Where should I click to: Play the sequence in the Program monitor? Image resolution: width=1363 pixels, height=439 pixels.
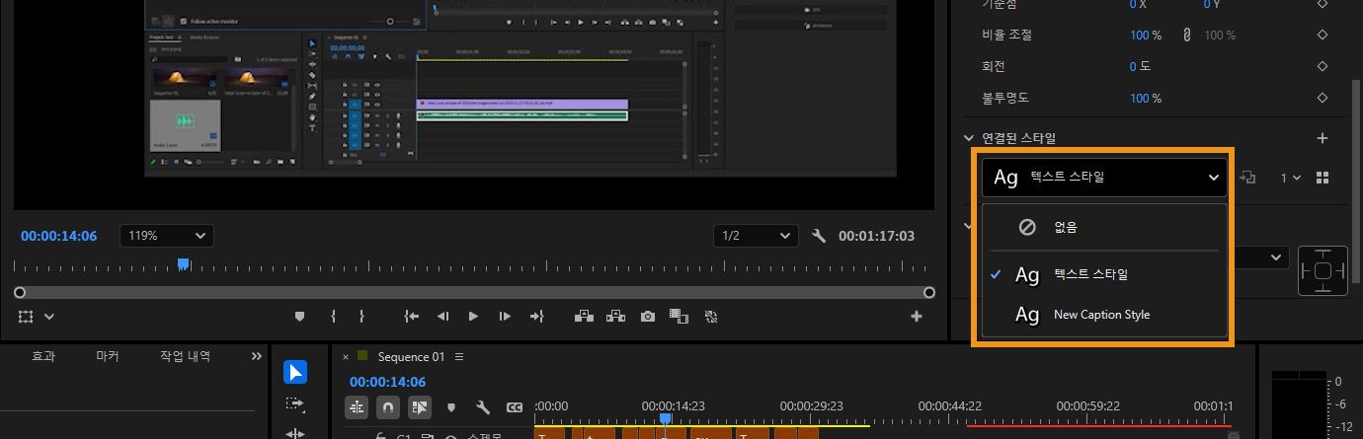[x=474, y=317]
